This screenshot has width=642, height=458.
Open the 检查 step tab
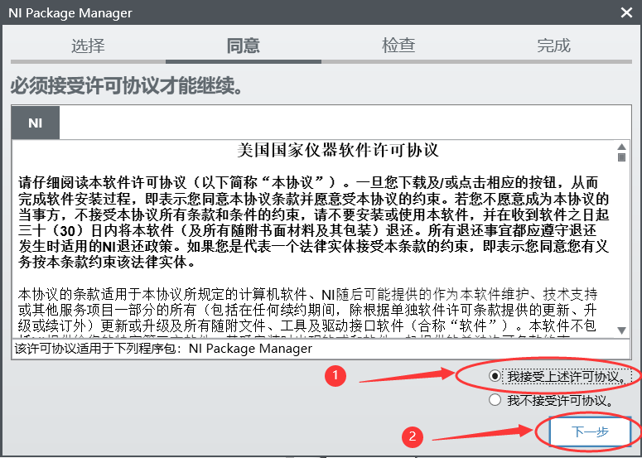point(398,45)
